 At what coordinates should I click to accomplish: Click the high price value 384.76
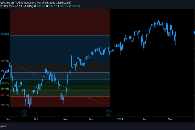click(x=53, y=6)
